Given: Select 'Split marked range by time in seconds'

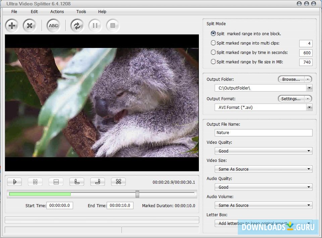Looking at the screenshot, I should pos(213,52).
